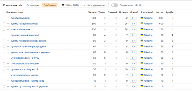This screenshot has width=192, height=92.
Task: Tick checkbox for пуховик зимний мужской
Action: [x=4, y=35]
